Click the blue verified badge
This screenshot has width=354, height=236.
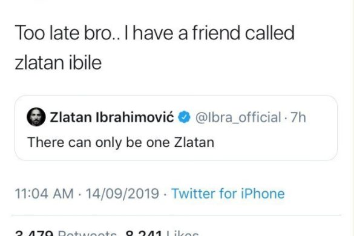tap(185, 117)
